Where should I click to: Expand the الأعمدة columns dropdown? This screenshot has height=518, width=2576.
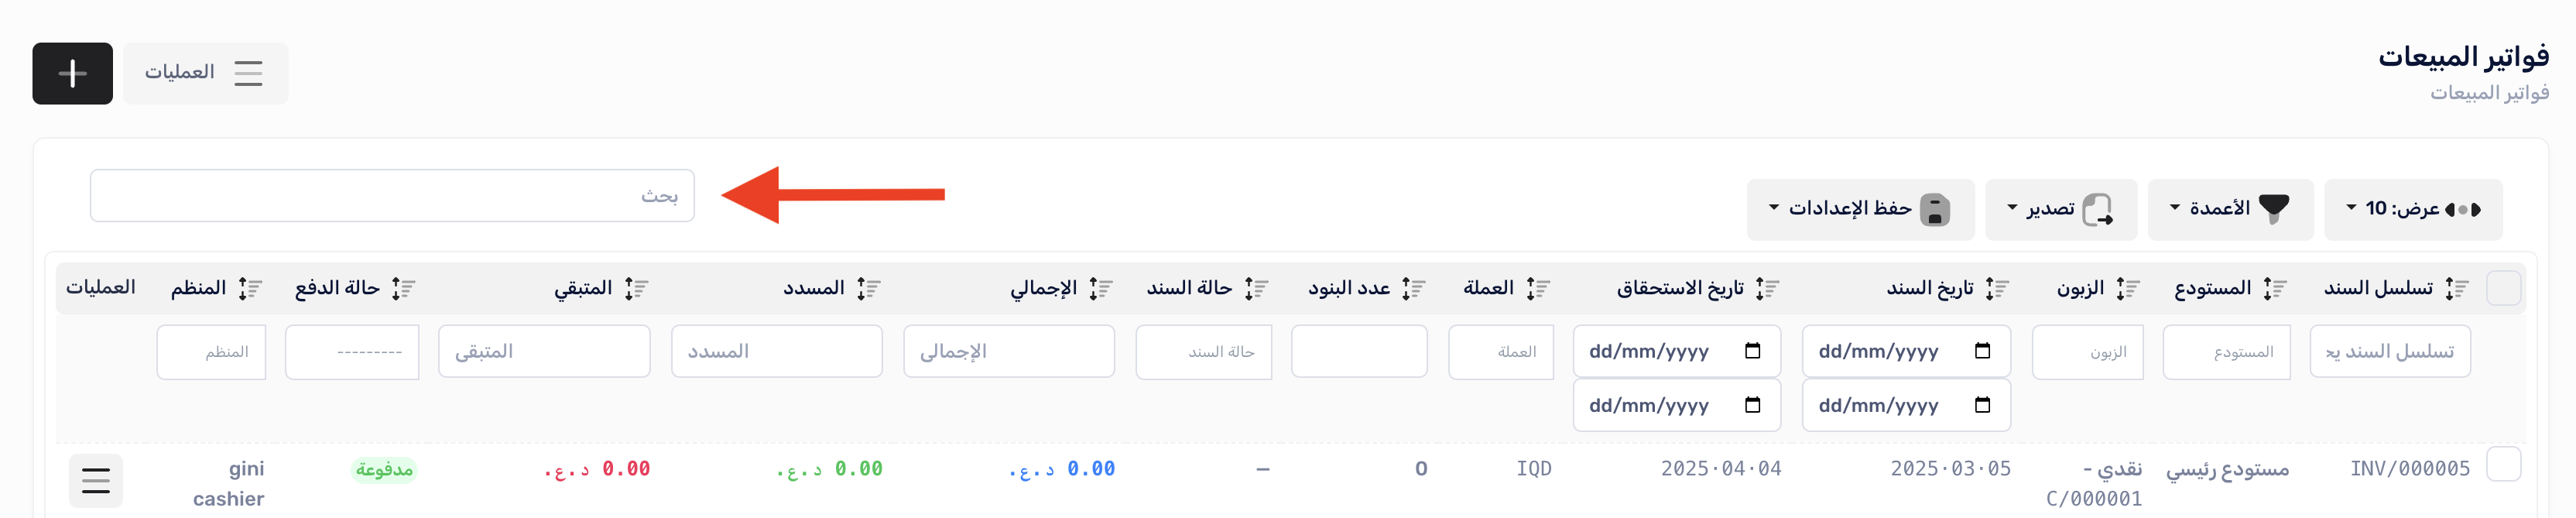(2229, 209)
